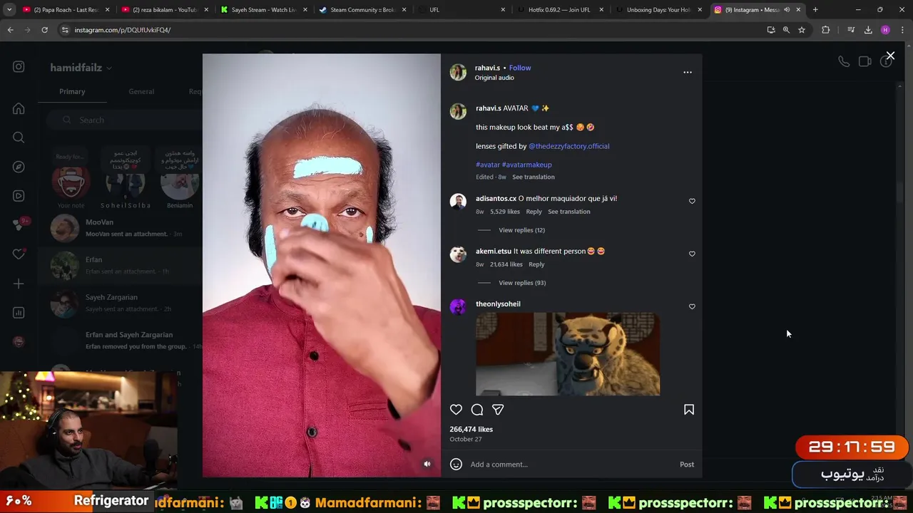Image resolution: width=913 pixels, height=513 pixels.
Task: Open the browser profile avatar H
Action: 885,30
